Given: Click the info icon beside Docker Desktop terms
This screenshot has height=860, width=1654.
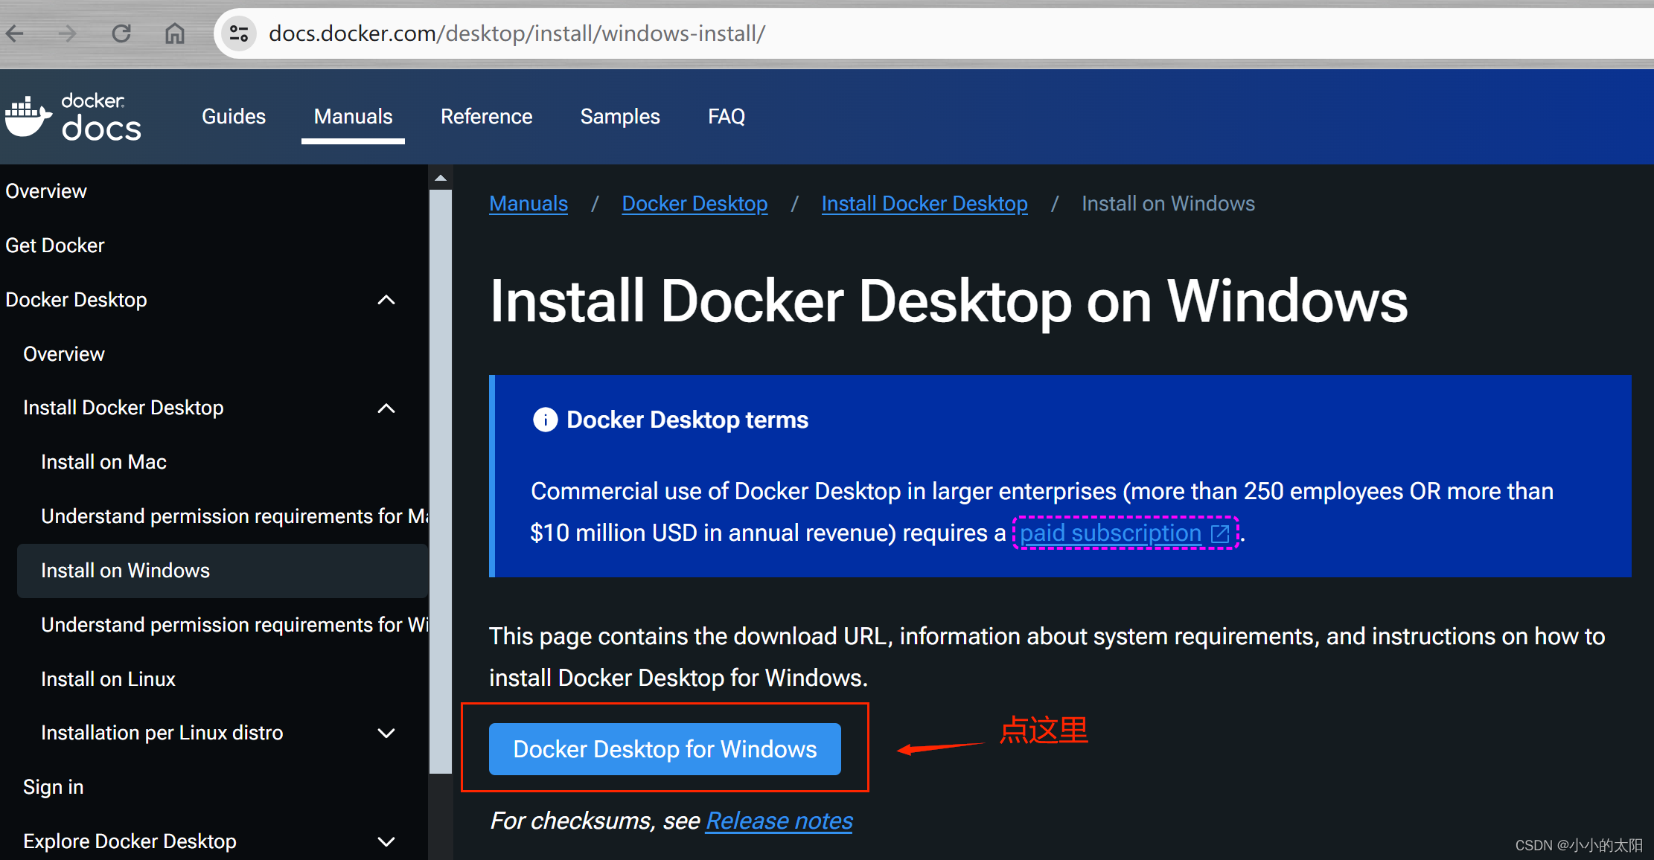Looking at the screenshot, I should [545, 420].
